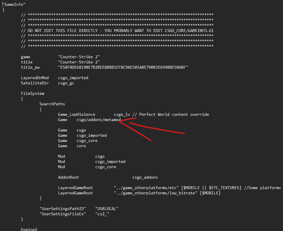Screen dimensions: 283x231
Task: Click csgo_imported on the Mod line
Action: tap(110, 162)
